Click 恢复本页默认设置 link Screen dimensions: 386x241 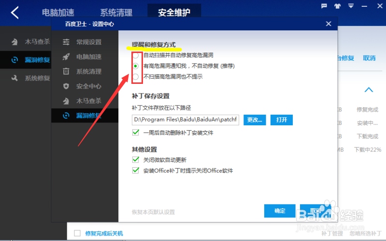[153, 212]
